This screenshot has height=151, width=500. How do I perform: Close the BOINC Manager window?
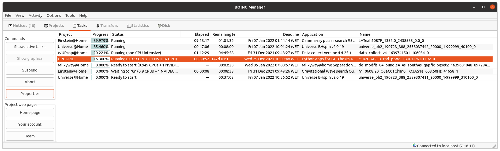493,7
